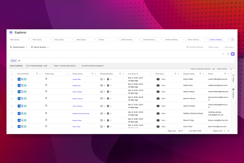Copy the query using the copy icon
The width and height of the screenshot is (244, 163).
[x=228, y=54]
